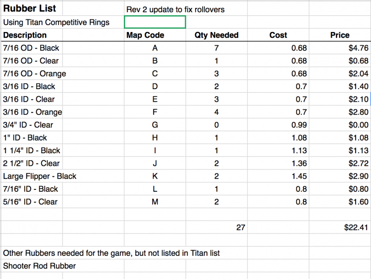371x279 pixels.
Task: Click the quantity total 27 cell
Action: coord(217,227)
